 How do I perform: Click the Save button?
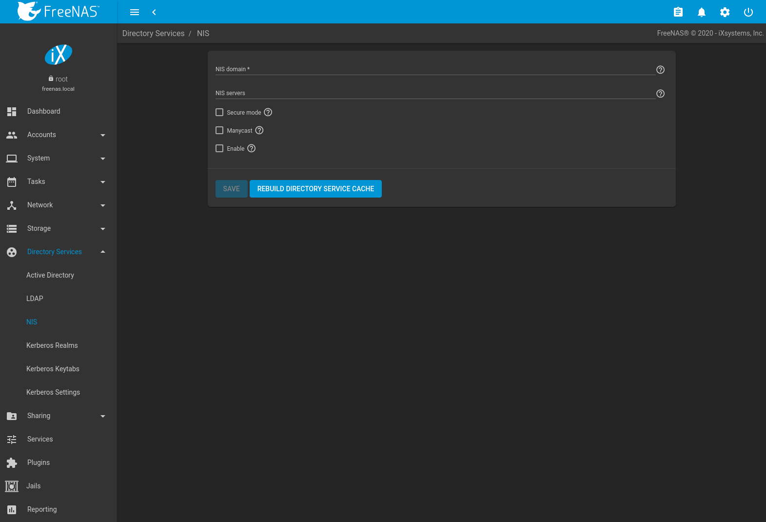(231, 189)
